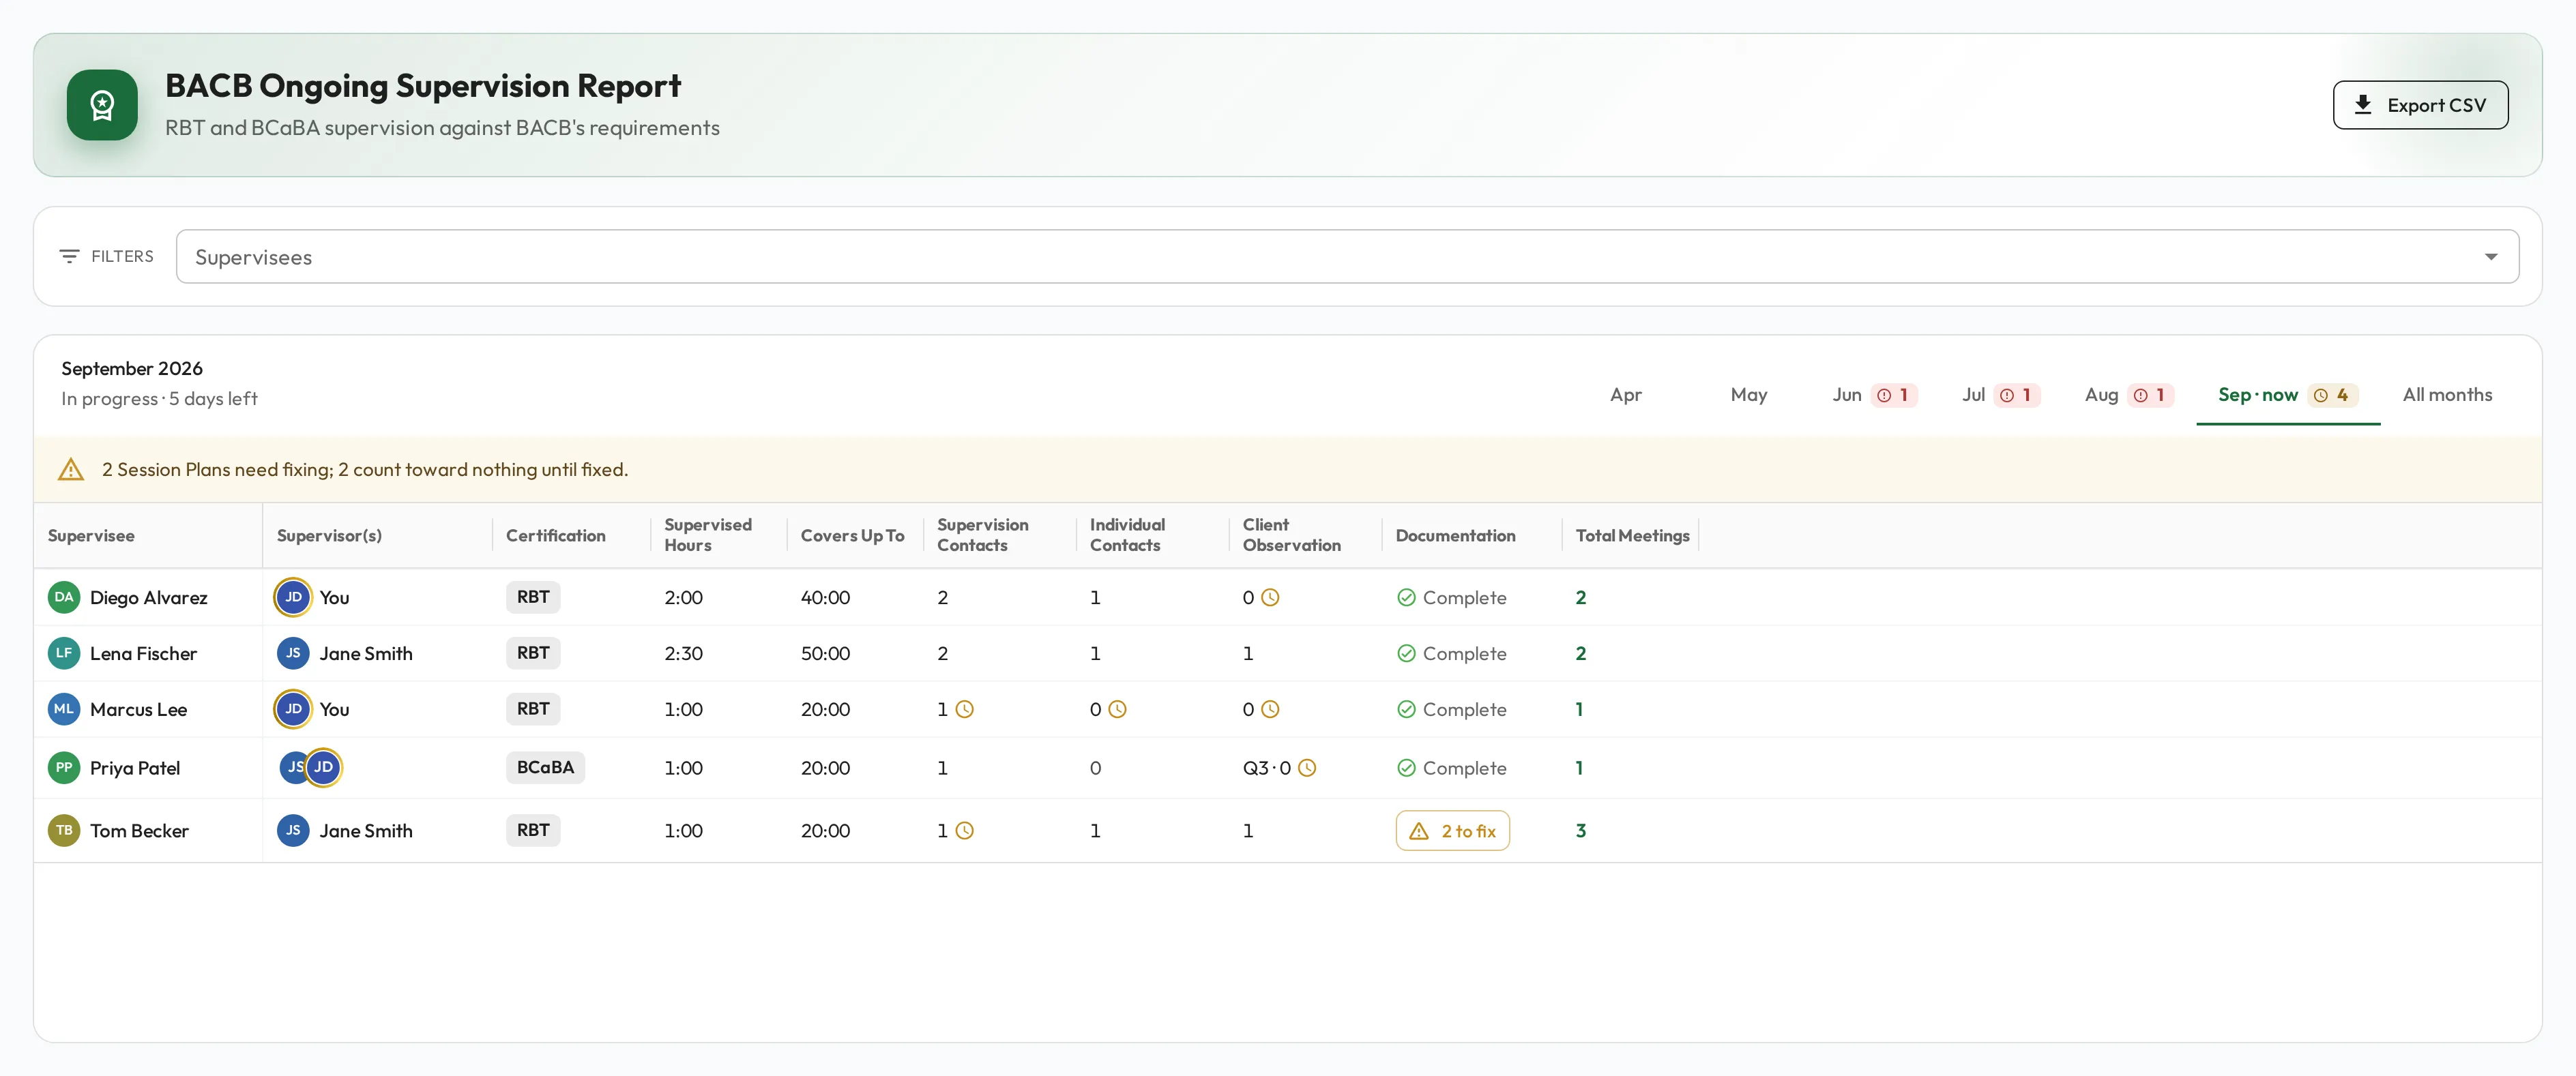2576x1076 pixels.
Task: Export the report as CSV
Action: point(2420,105)
